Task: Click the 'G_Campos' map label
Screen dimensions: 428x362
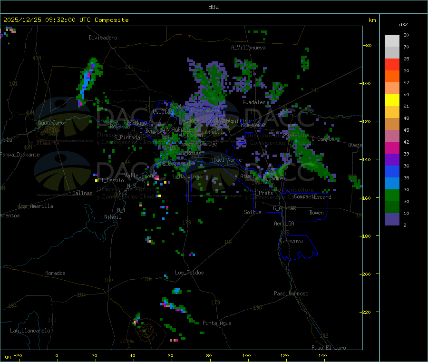Action: coord(323,139)
